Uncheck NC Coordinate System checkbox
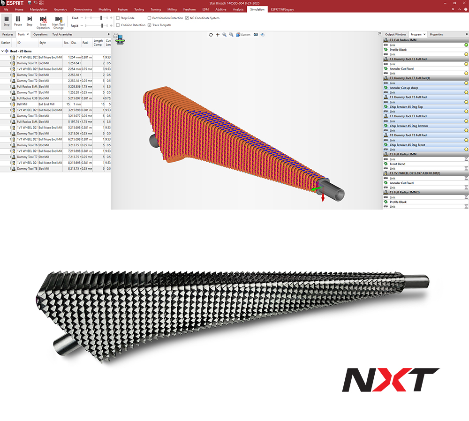469x421 pixels. coord(187,18)
